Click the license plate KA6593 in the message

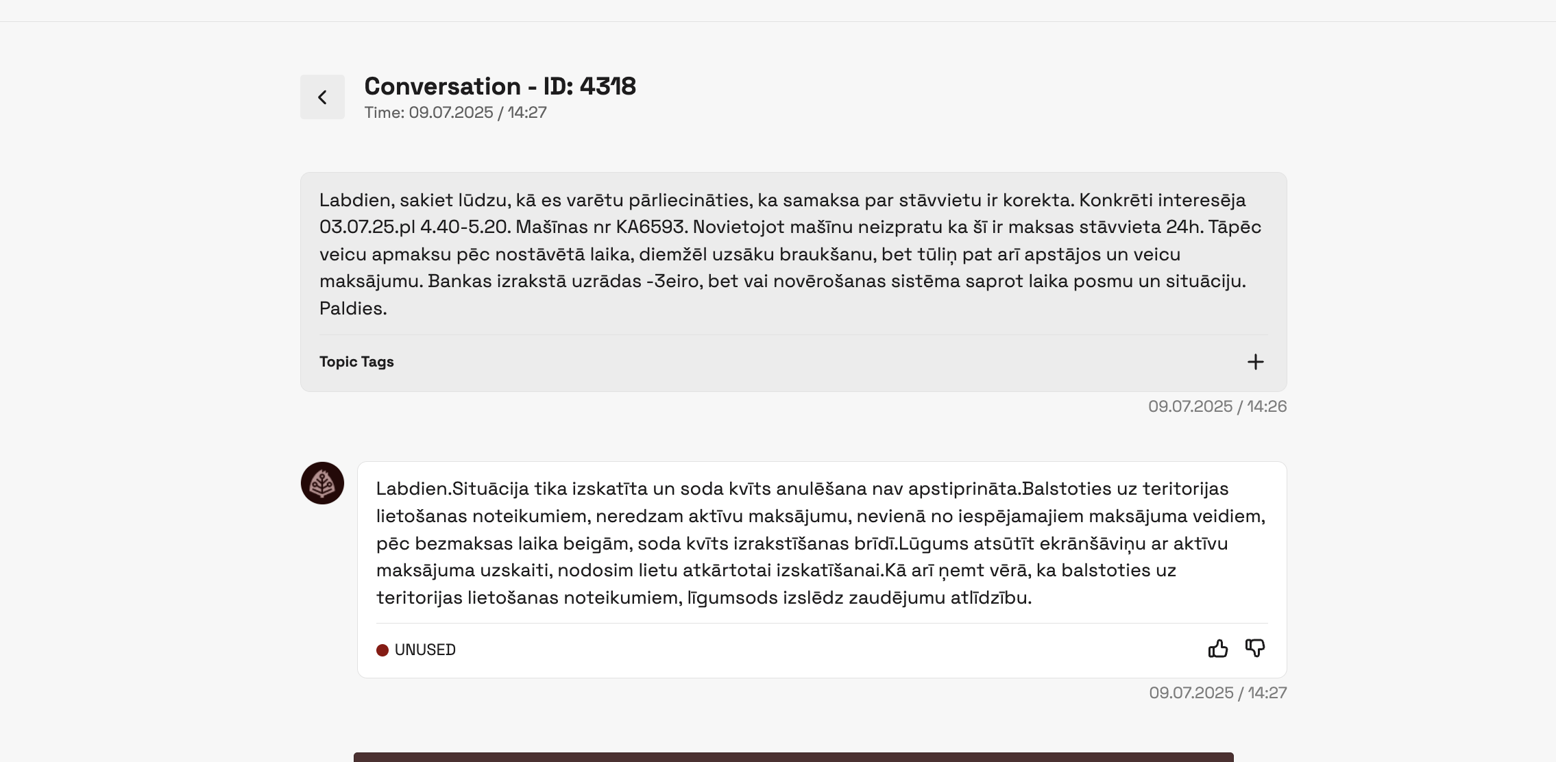[651, 227]
